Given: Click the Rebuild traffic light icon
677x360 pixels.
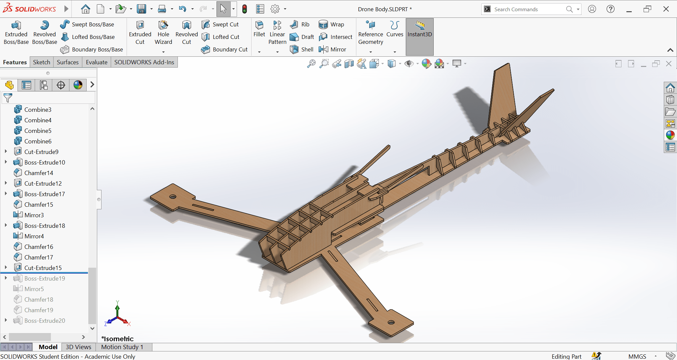Looking at the screenshot, I should pos(245,9).
